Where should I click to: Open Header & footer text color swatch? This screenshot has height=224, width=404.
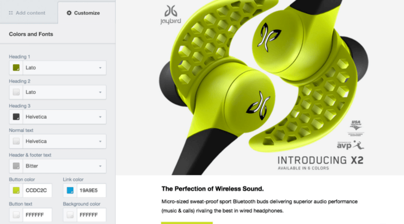pyautogui.click(x=16, y=166)
